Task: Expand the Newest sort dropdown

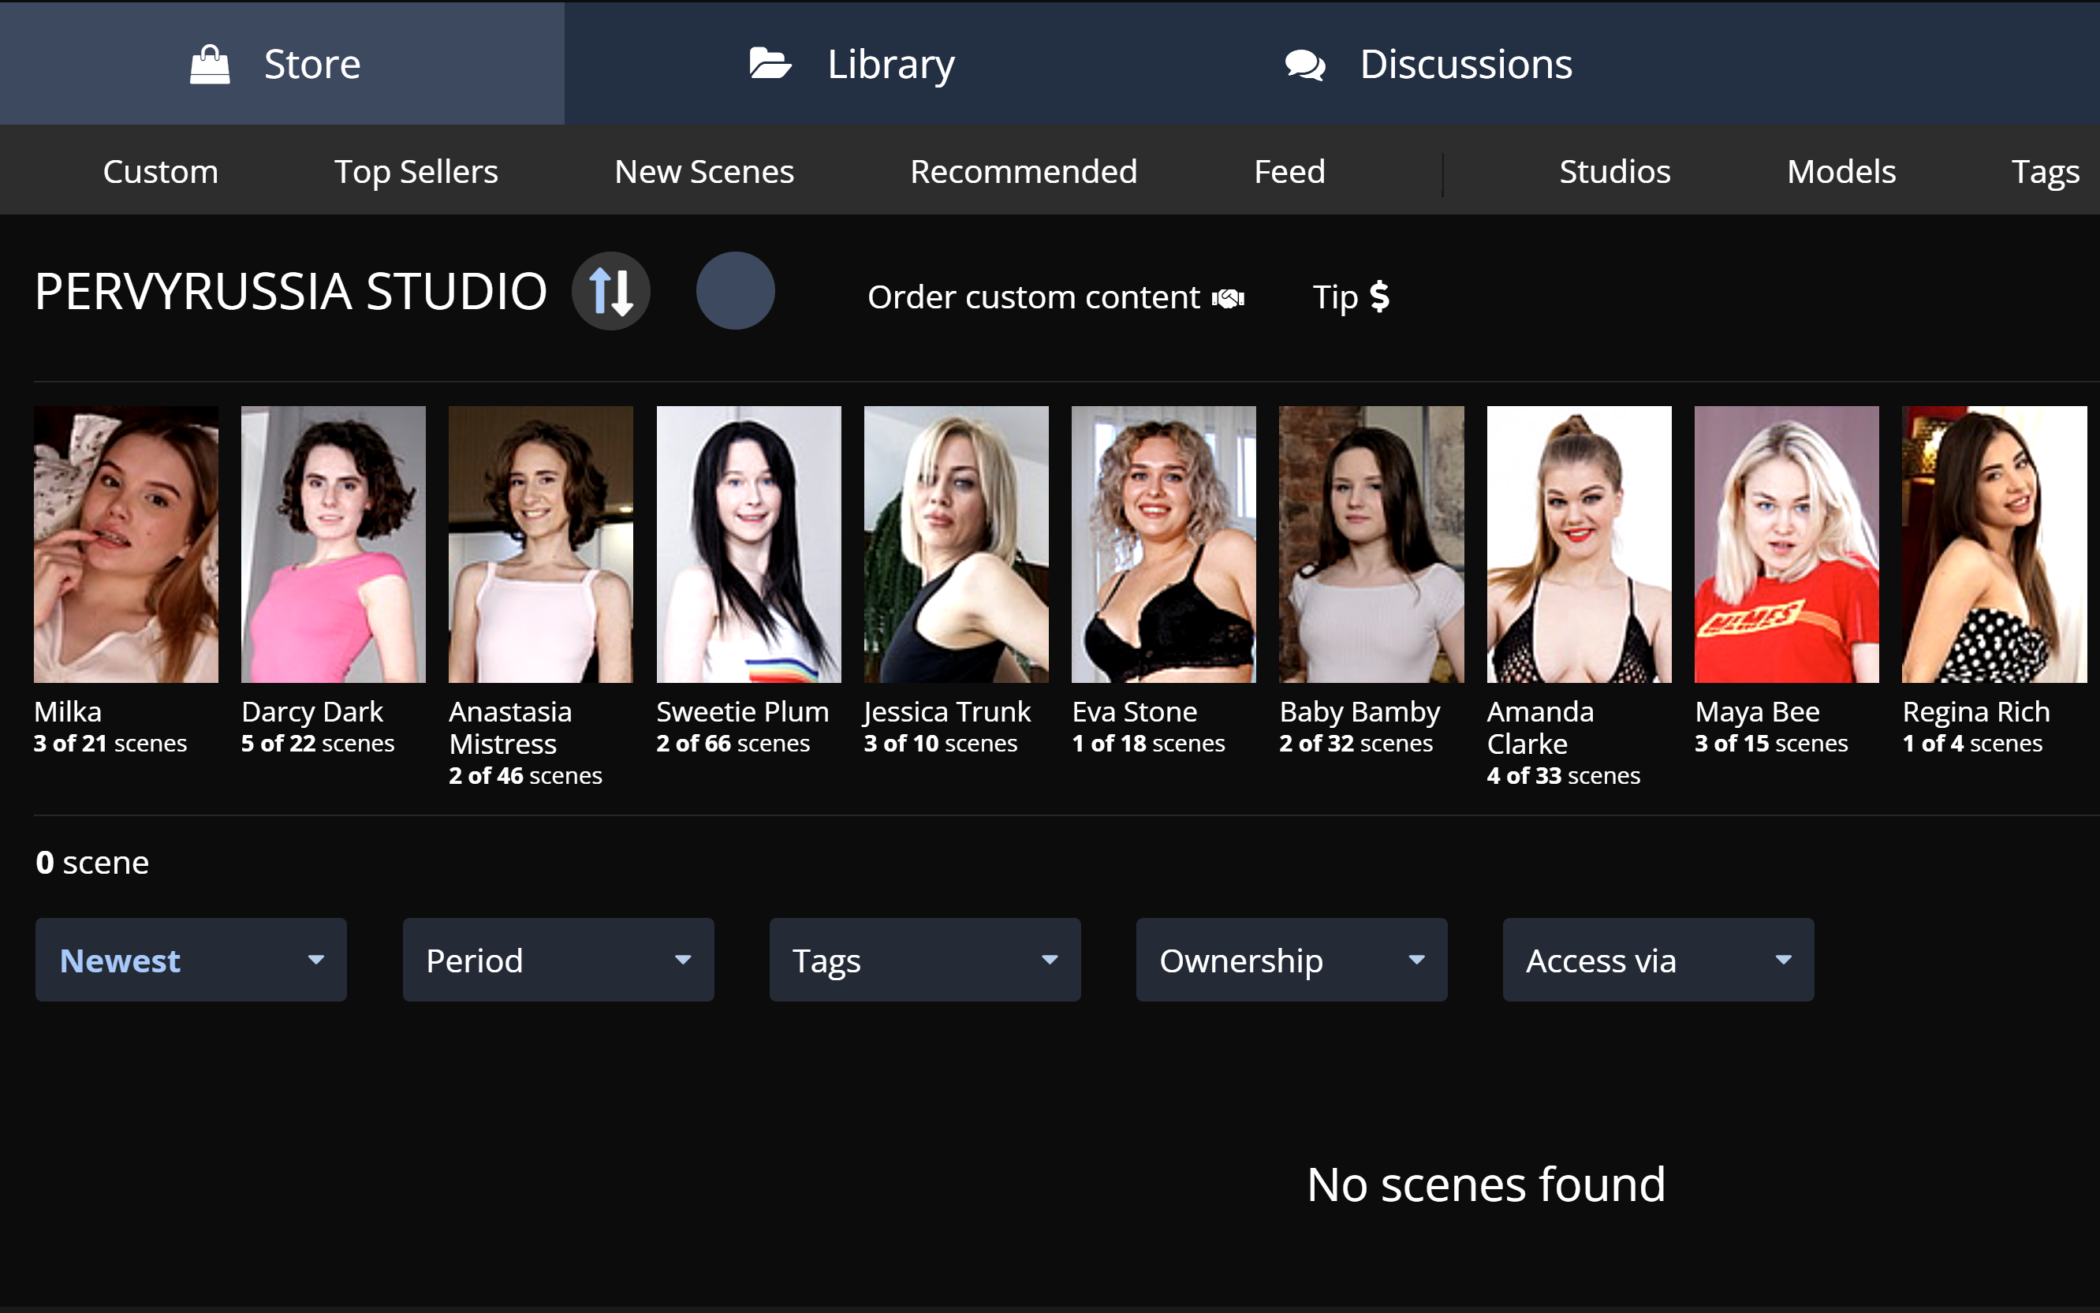Action: click(191, 960)
